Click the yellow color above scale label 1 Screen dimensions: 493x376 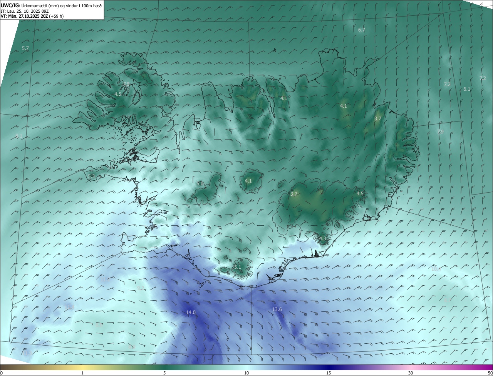[82, 367]
